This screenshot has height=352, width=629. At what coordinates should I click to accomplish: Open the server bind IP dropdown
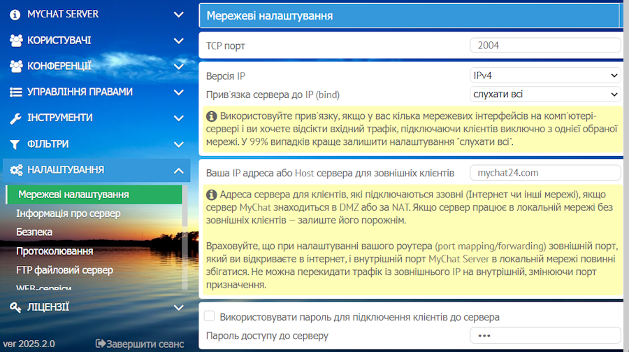pos(545,94)
